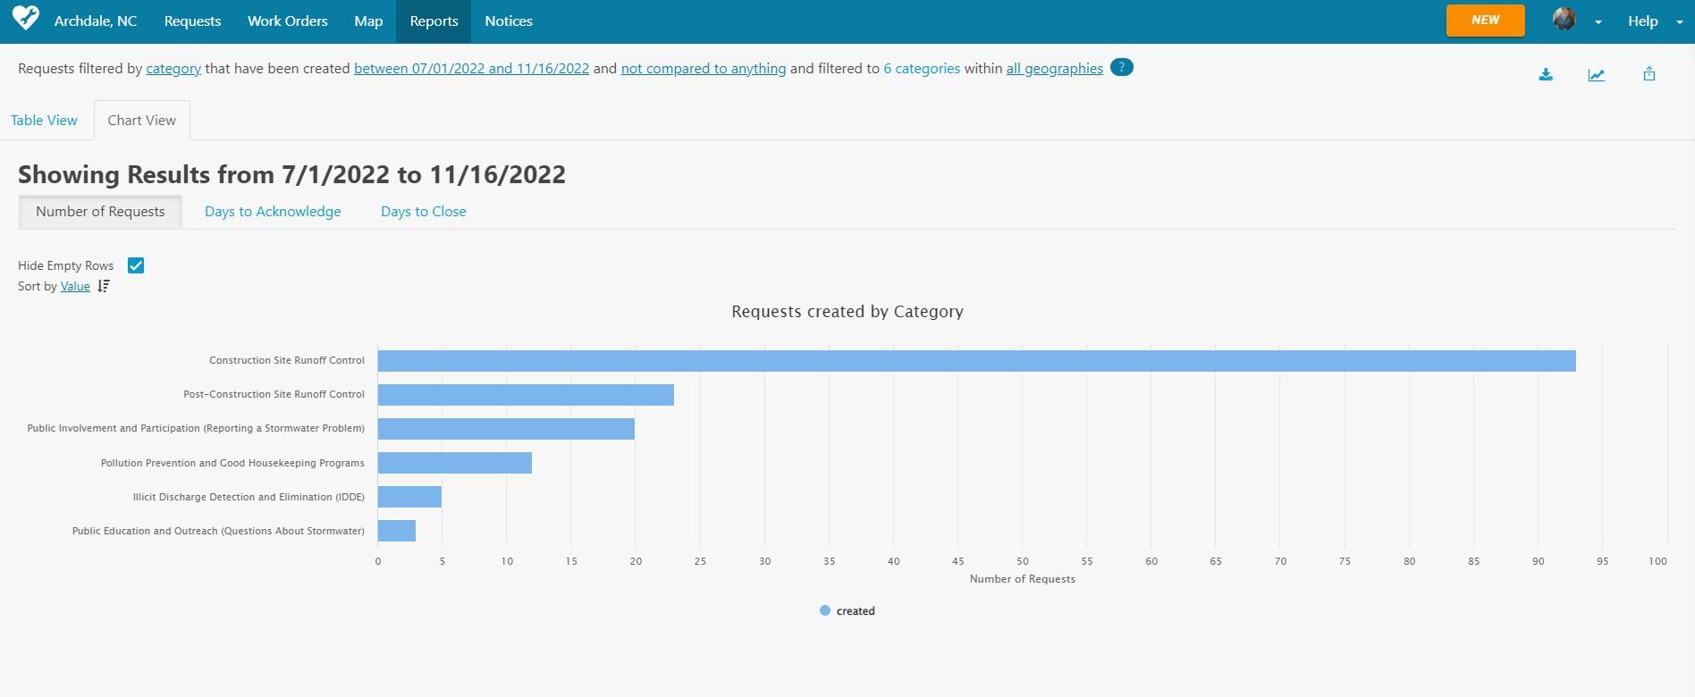Viewport: 1695px width, 697px height.
Task: Open the Sort by Value selector
Action: 75,286
